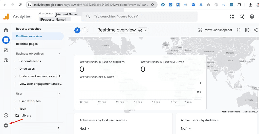Open the Advertising sidebar icon
This screenshot has height=134, width=259.
(x=6, y=60)
